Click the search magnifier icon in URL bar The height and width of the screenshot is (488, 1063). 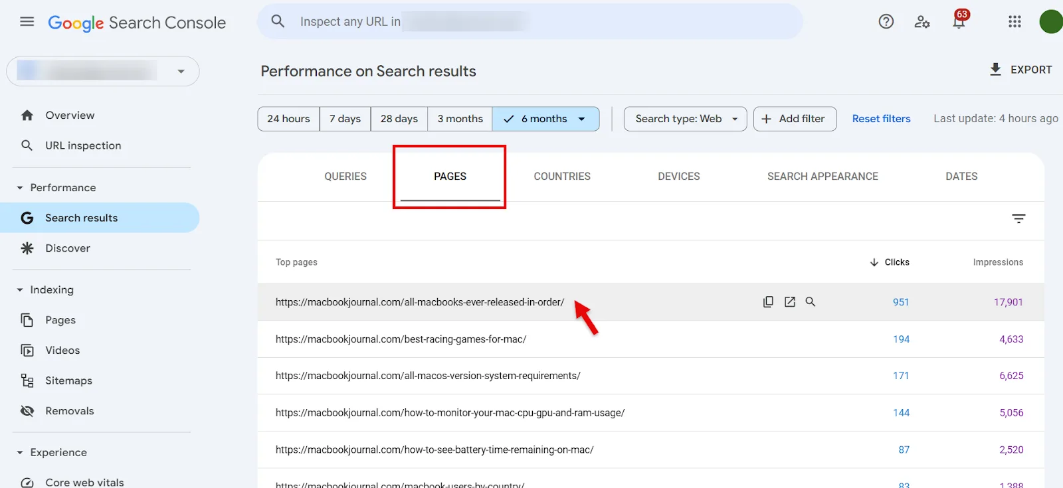tap(278, 21)
